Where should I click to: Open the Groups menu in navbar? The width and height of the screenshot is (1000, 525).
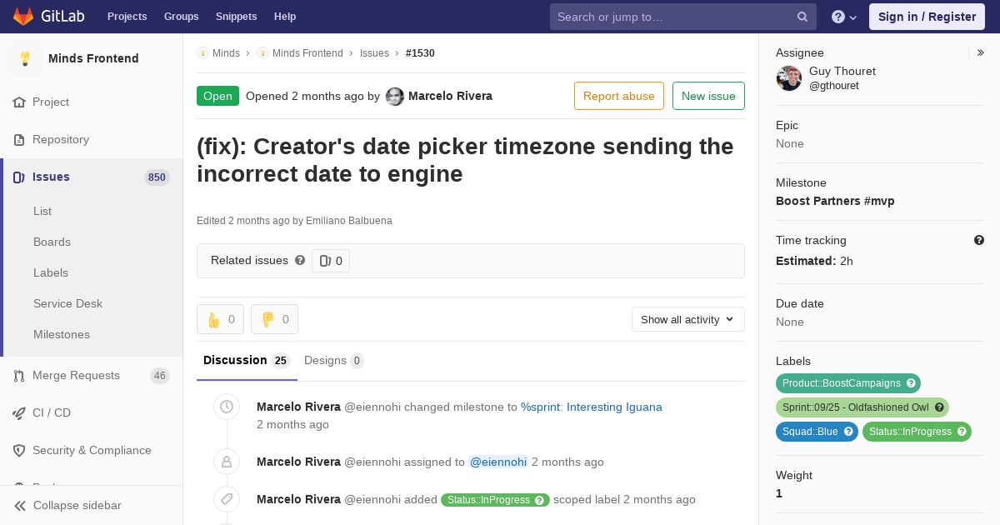(181, 17)
